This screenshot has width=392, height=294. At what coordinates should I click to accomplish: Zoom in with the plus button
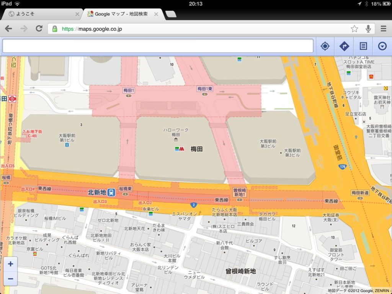(x=10, y=264)
